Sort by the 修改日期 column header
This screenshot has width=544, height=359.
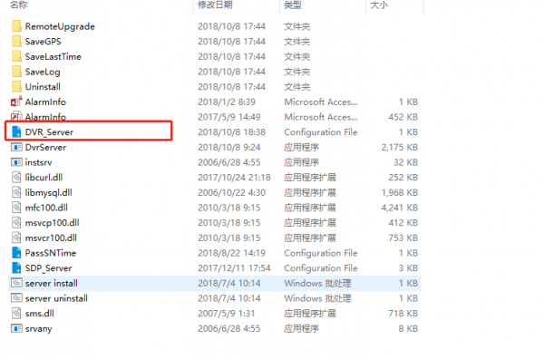pyautogui.click(x=215, y=5)
